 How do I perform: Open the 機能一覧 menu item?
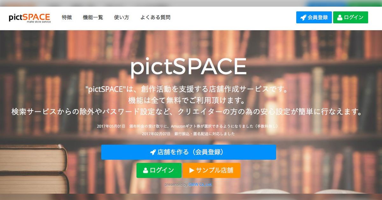pyautogui.click(x=93, y=17)
